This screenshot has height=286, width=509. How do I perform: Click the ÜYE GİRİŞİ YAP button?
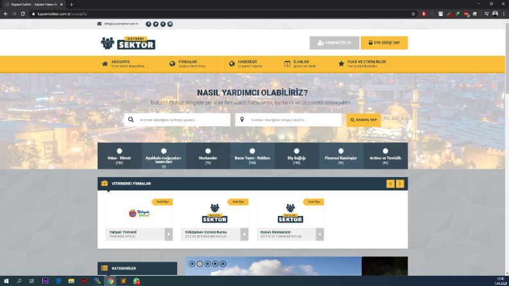click(x=384, y=43)
